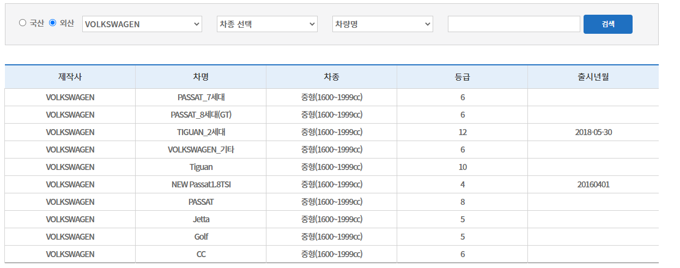
Task: Open the 차종 선택 dropdown
Action: [267, 24]
